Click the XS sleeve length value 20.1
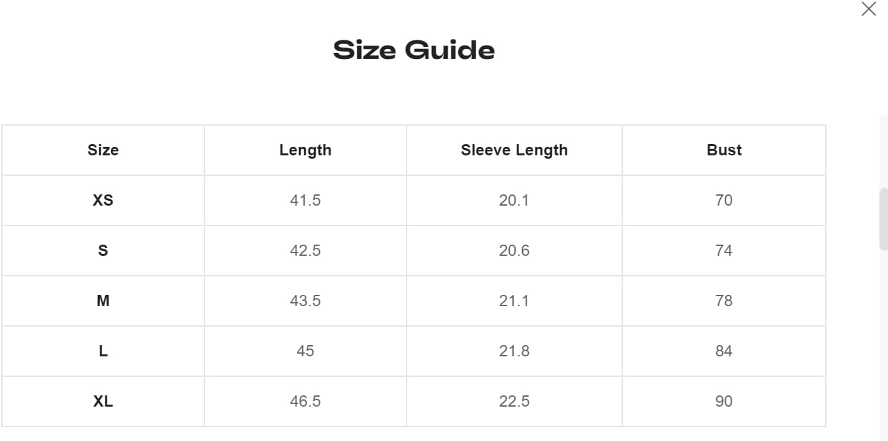Viewport: 888px width, 441px height. point(514,200)
